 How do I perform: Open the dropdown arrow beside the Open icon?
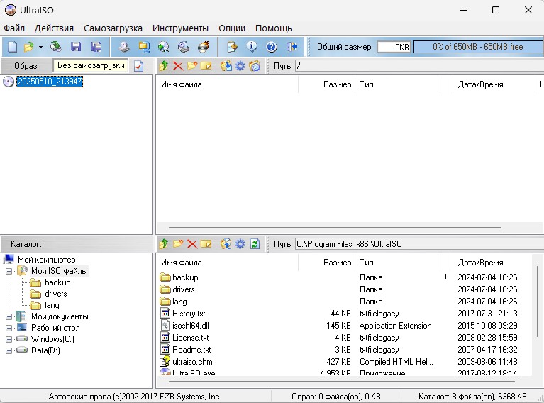tap(40, 47)
